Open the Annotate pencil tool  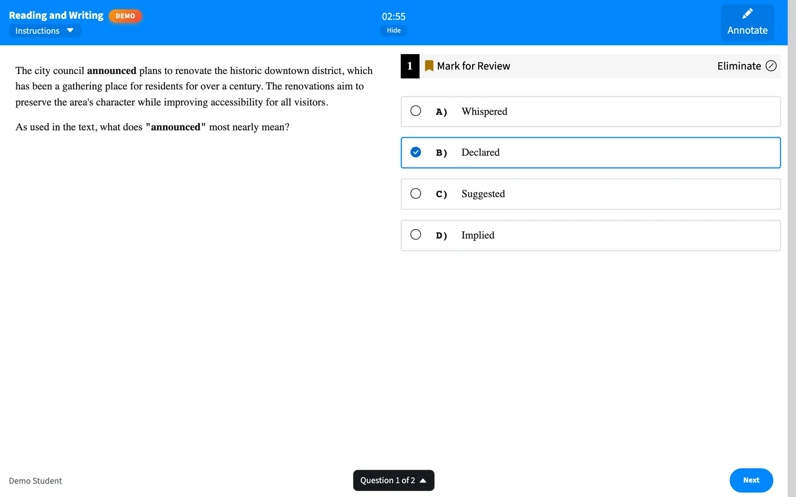747,22
